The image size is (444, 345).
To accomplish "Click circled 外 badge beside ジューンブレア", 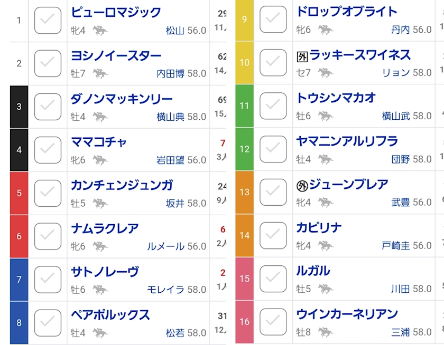I will pos(302,186).
